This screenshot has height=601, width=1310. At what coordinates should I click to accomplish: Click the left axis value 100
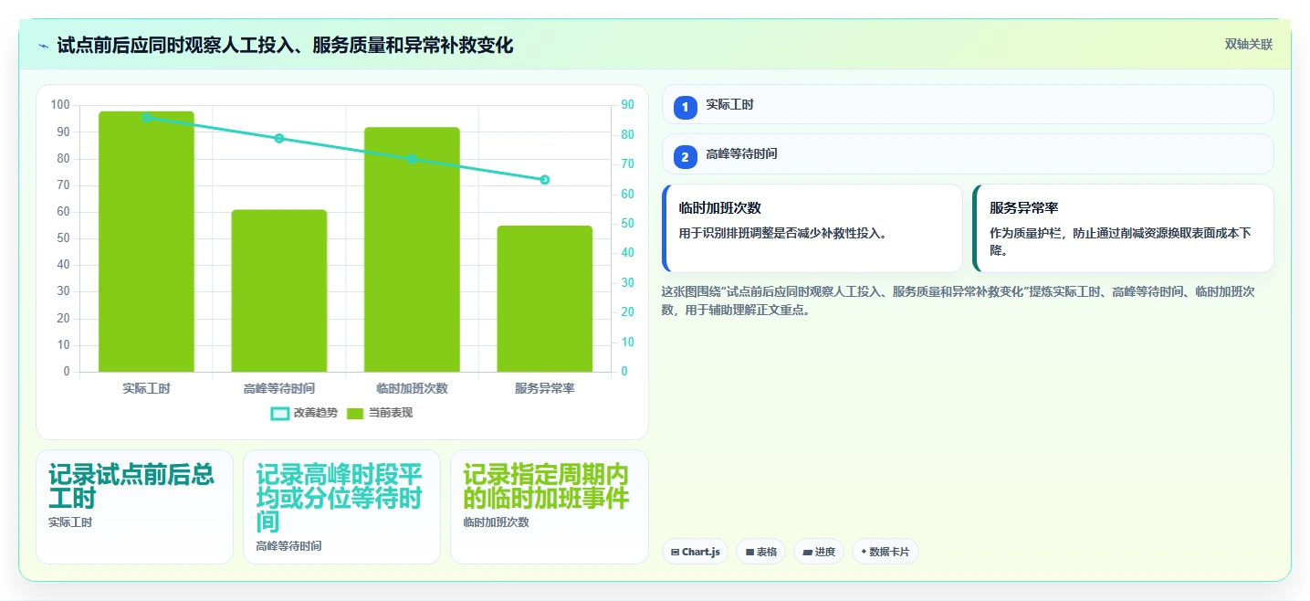(x=60, y=105)
